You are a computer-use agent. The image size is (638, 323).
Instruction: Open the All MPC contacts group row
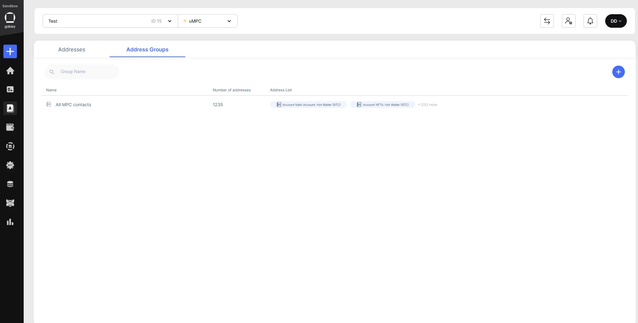(335, 105)
